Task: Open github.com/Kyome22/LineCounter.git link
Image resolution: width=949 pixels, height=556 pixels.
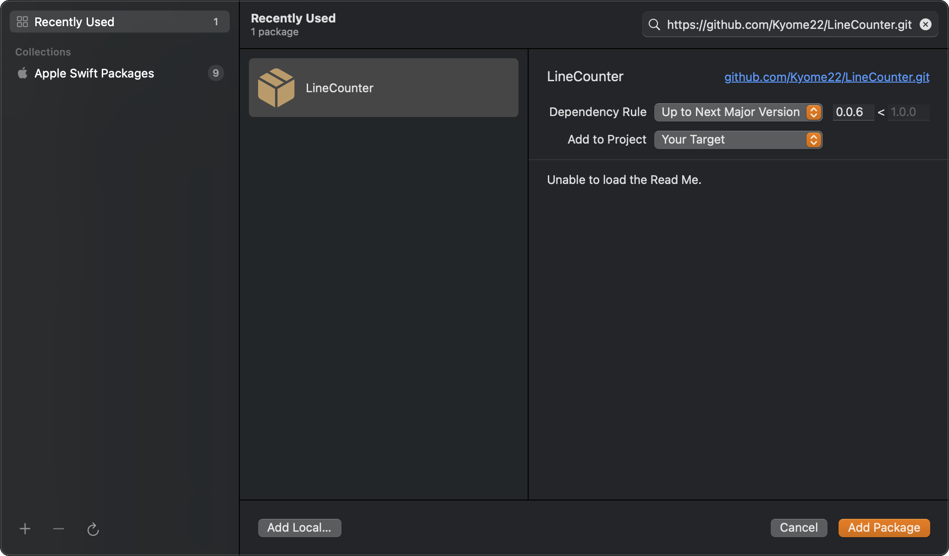Action: tap(827, 77)
